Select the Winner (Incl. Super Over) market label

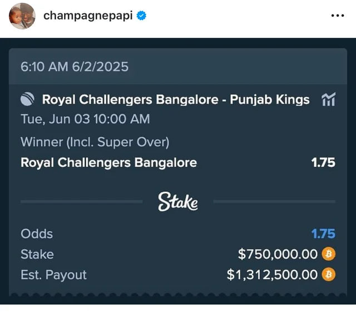(x=95, y=142)
